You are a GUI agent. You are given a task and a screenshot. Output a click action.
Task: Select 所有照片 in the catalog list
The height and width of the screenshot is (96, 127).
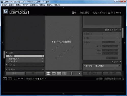click(x=25, y=56)
